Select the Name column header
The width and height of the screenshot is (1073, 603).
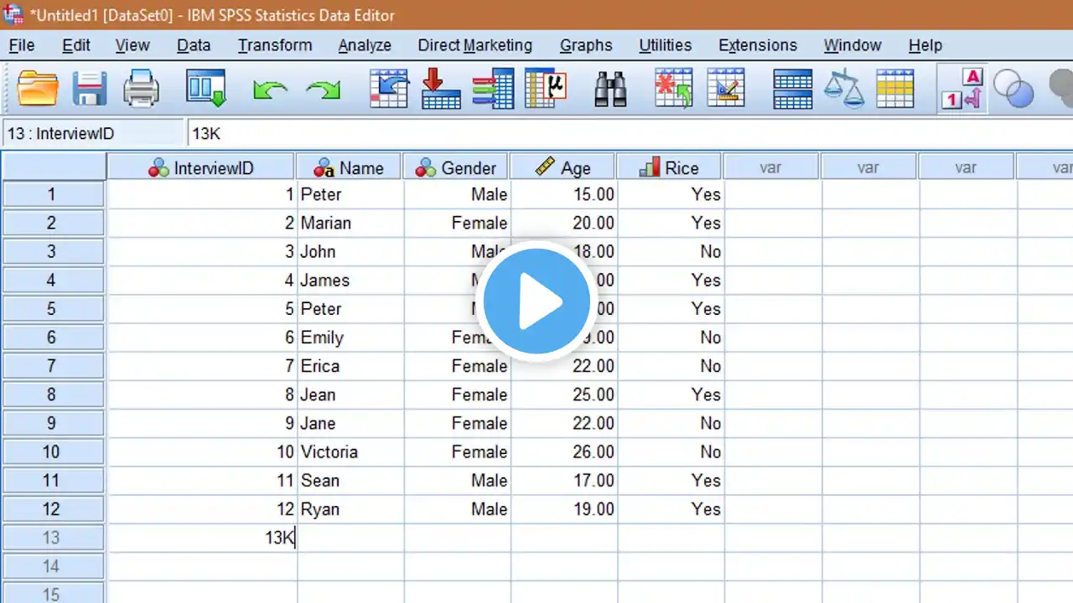350,167
